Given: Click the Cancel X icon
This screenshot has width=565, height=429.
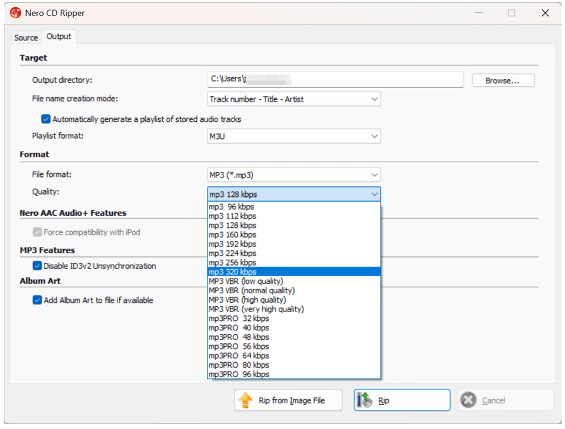Looking at the screenshot, I should [468, 400].
